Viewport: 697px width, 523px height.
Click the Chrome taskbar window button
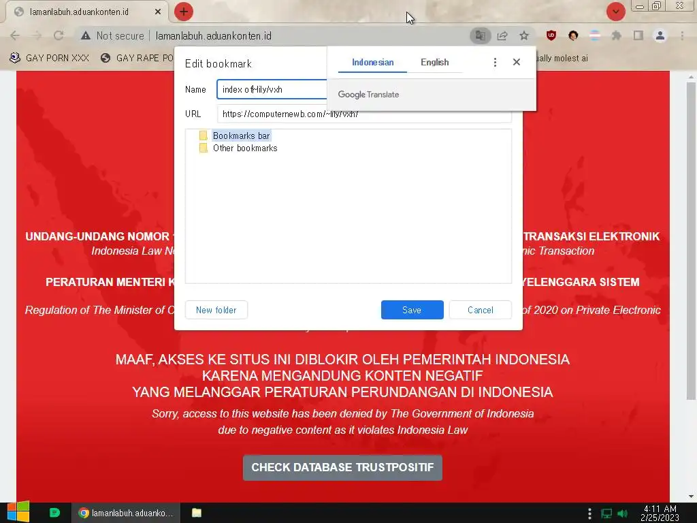126,513
